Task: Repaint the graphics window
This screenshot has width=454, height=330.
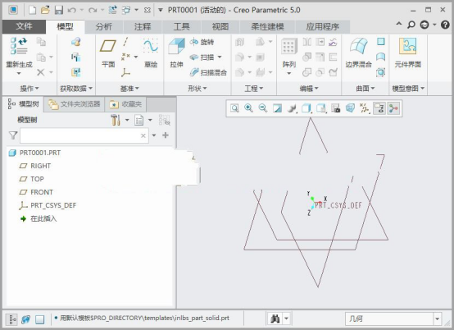Action: (x=277, y=108)
